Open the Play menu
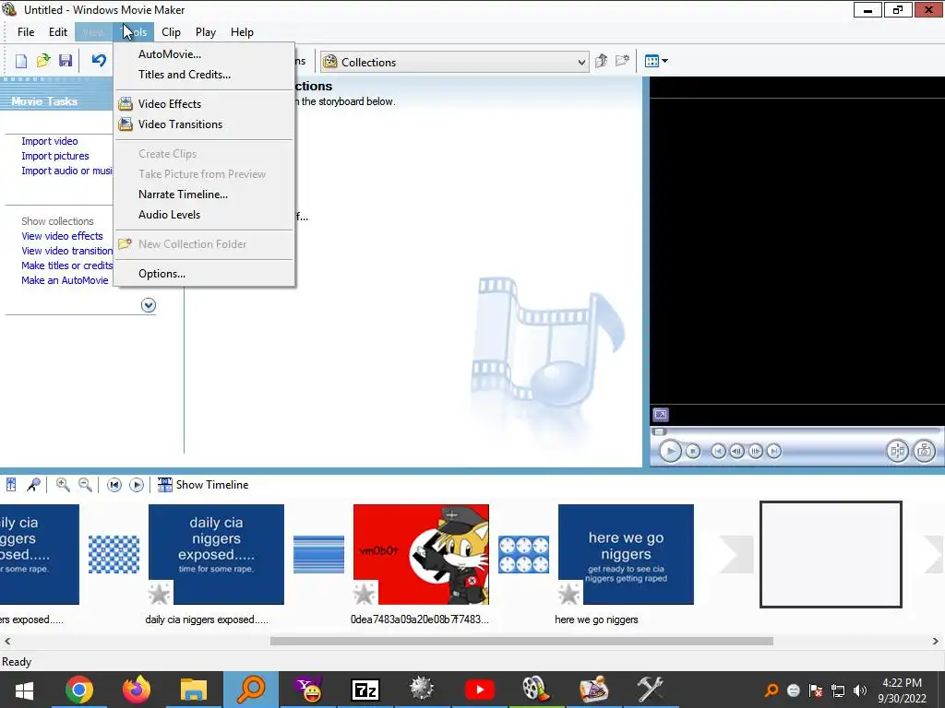This screenshot has width=945, height=708. point(206,32)
